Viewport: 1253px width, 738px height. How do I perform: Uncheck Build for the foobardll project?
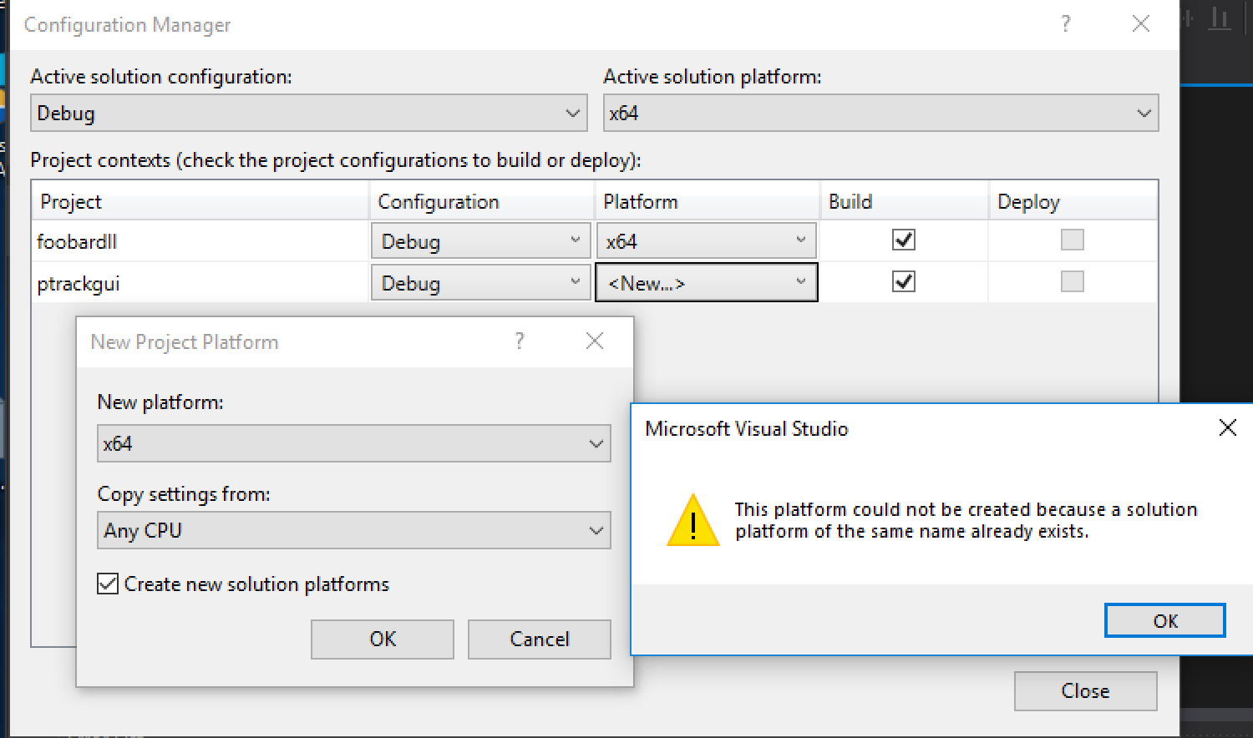point(904,240)
